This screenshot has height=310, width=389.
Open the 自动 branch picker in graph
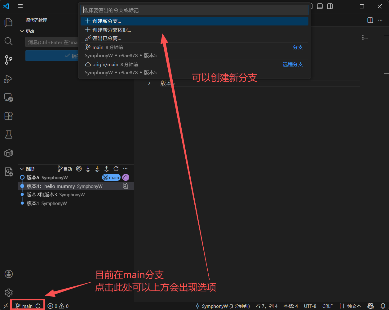(65, 169)
